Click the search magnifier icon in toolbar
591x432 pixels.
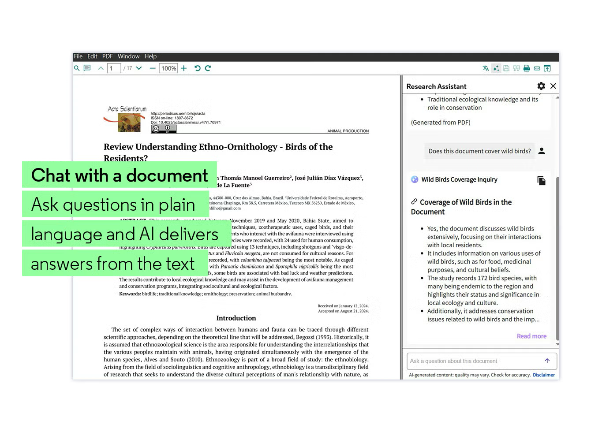coord(77,68)
